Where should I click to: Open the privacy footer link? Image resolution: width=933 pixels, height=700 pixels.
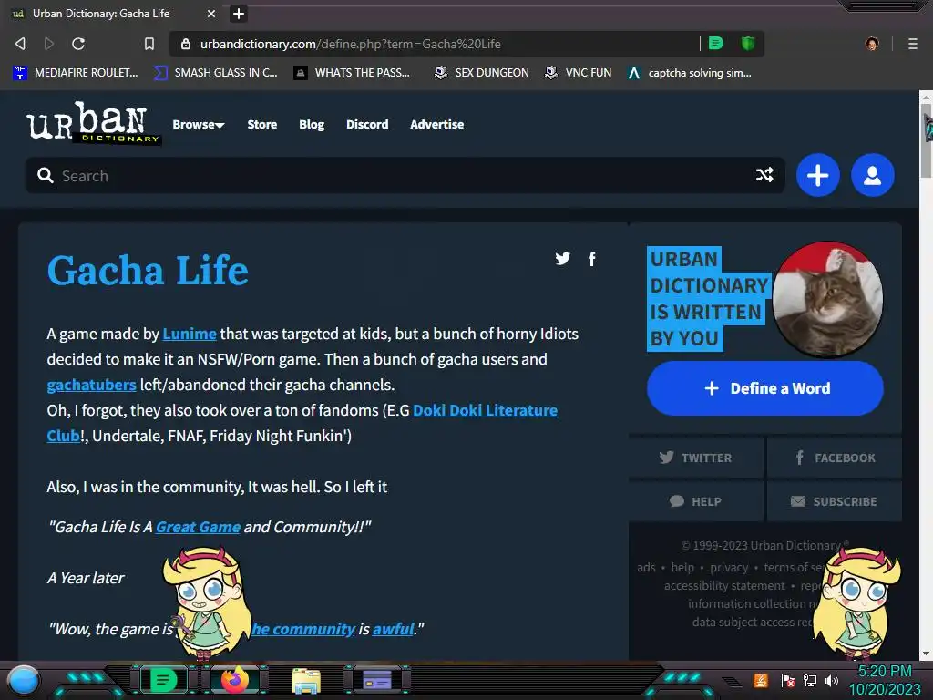[729, 567]
